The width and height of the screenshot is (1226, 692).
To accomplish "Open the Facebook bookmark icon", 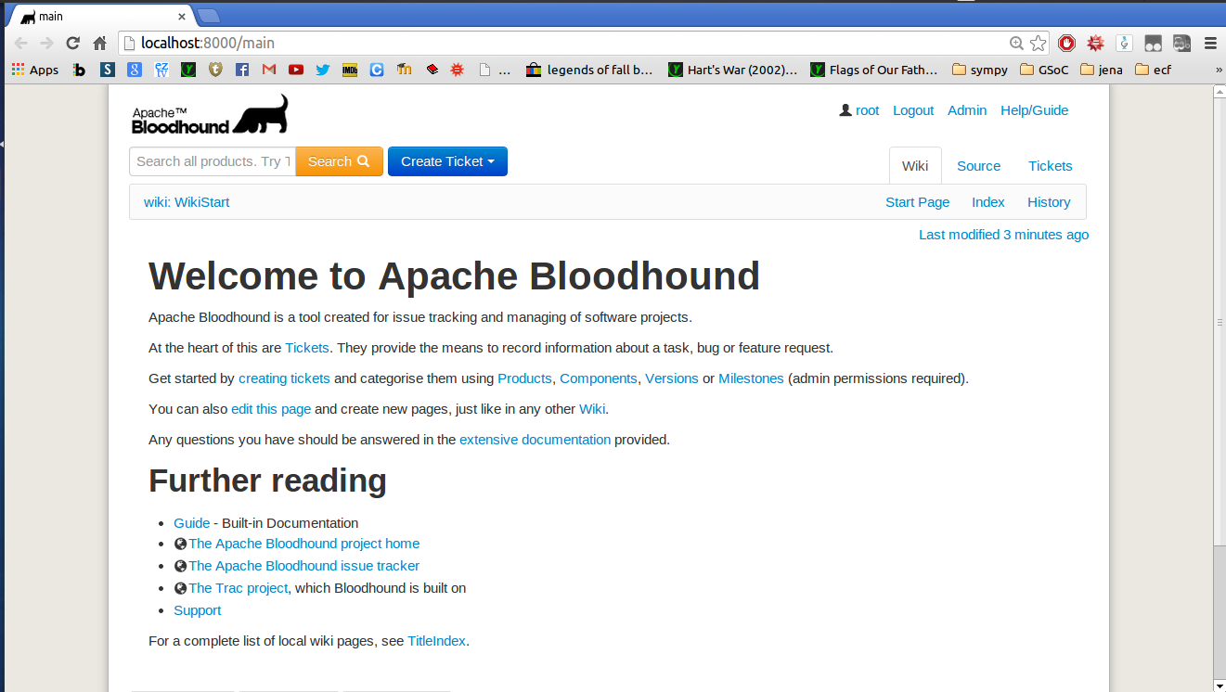I will coord(242,70).
